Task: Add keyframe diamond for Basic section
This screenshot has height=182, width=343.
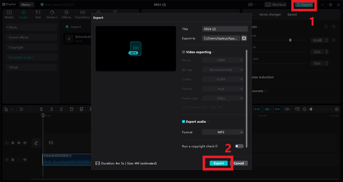Action: click(x=334, y=27)
